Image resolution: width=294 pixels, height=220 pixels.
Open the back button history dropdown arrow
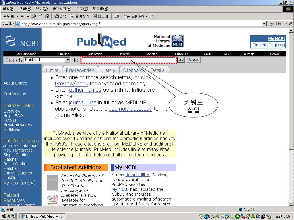(17, 16)
